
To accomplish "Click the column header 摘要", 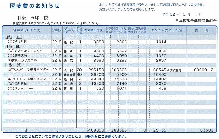I will [202, 30].
